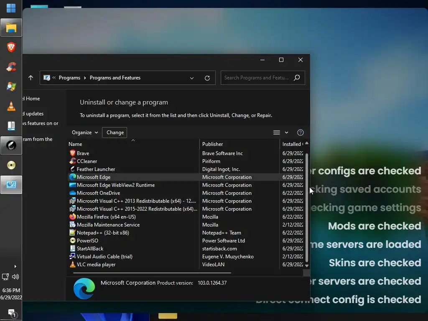Sort by the Publisher column header
This screenshot has width=428, height=321.
(239, 144)
